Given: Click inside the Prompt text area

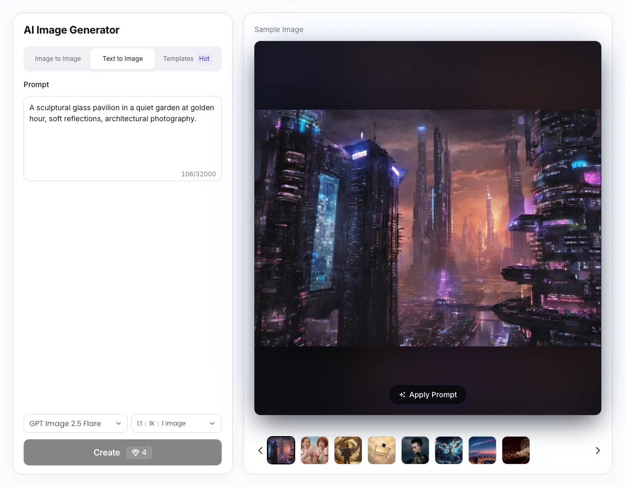Looking at the screenshot, I should pos(122,139).
